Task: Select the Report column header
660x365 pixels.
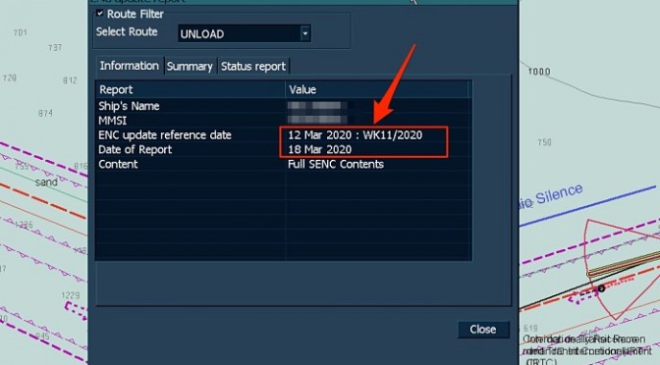Action: point(191,89)
